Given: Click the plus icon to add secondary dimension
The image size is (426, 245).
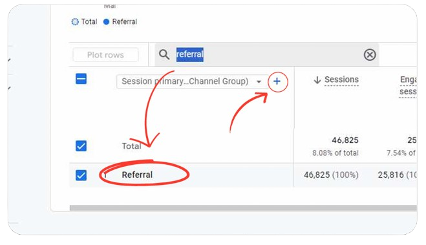Looking at the screenshot, I should 277,81.
